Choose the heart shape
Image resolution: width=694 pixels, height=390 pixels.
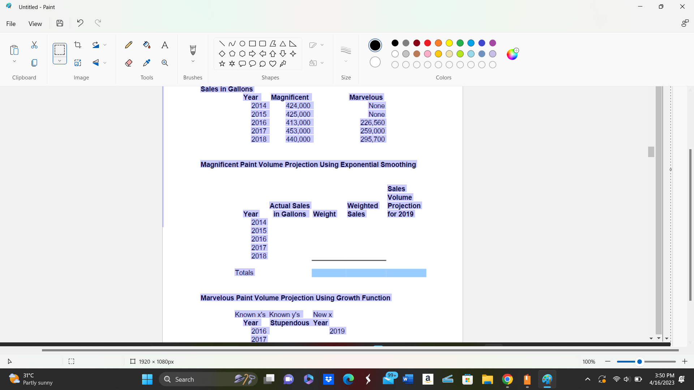tap(273, 64)
